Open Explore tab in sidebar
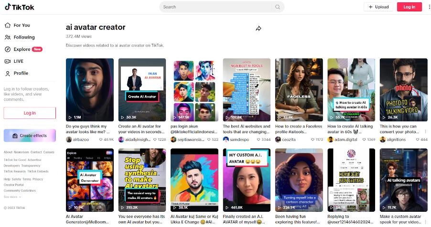Image resolution: width=431 pixels, height=227 pixels. coord(22,49)
